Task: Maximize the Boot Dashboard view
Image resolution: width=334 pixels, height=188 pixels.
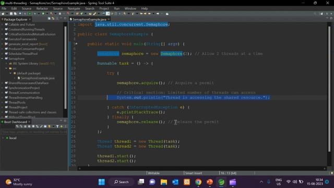Action: click(x=65, y=121)
